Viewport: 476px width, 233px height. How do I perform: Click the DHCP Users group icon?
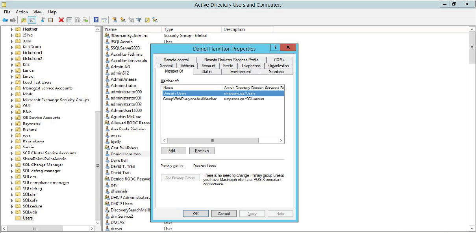pos(107,204)
